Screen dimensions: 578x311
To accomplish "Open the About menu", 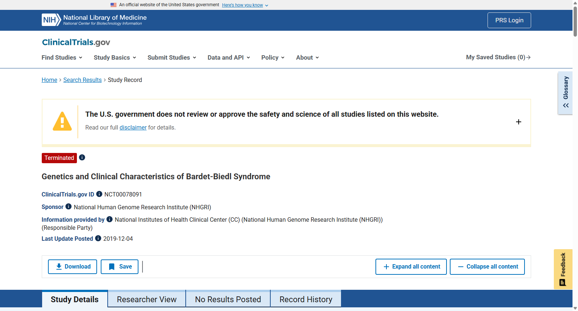I will pyautogui.click(x=308, y=57).
